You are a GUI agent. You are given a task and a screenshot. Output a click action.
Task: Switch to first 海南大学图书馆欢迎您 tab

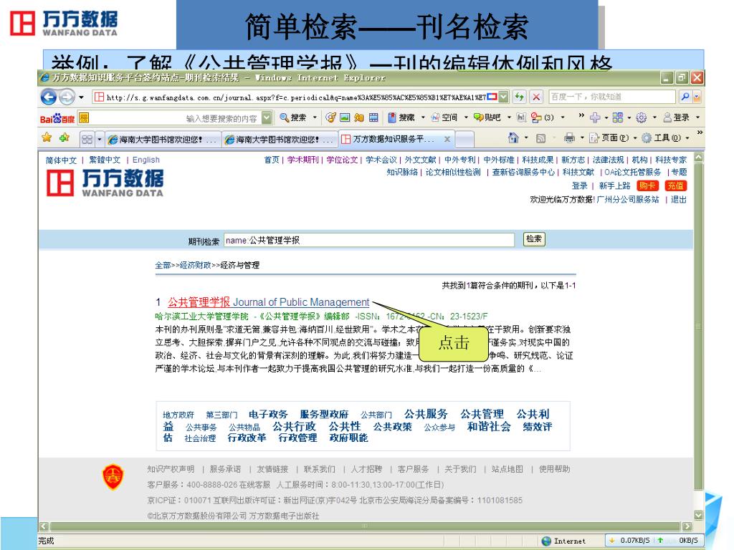[x=162, y=140]
